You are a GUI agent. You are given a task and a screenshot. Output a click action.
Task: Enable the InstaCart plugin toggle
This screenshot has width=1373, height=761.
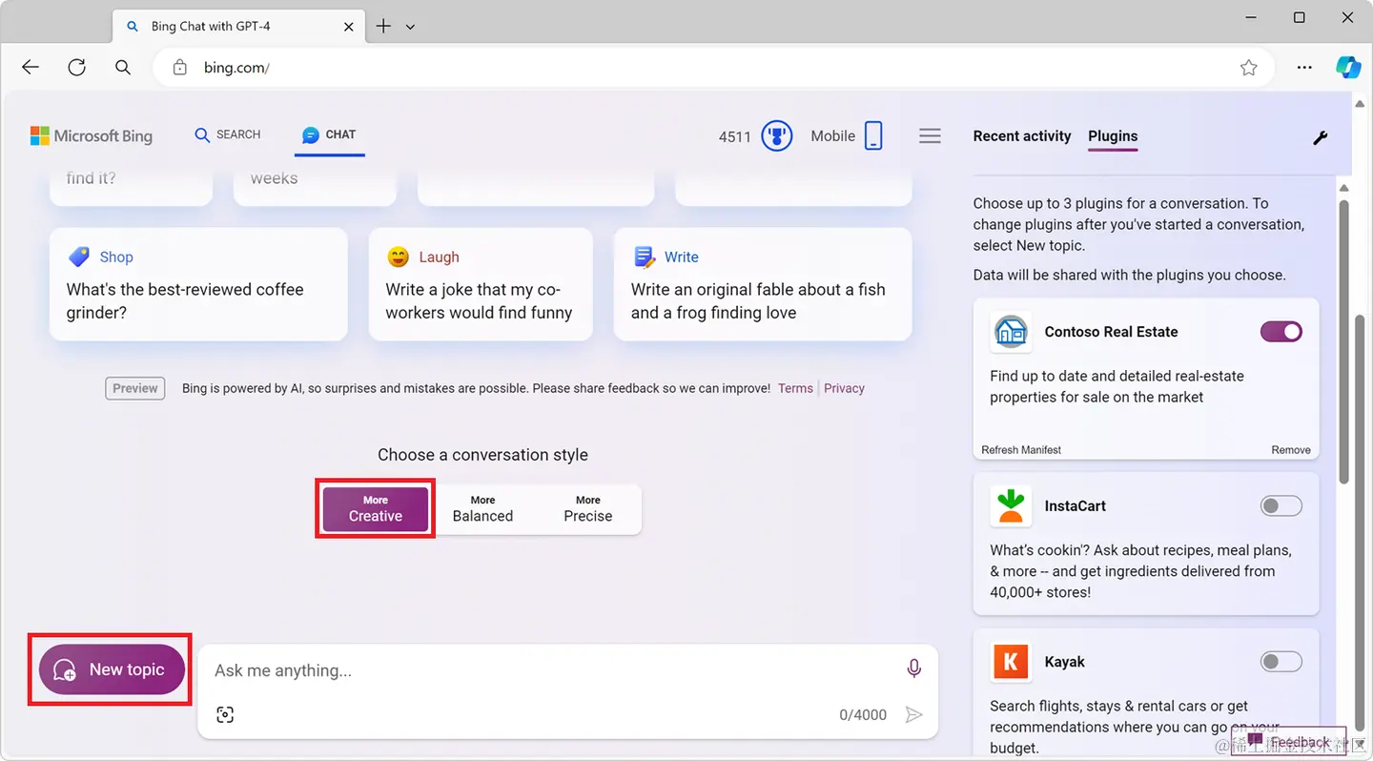click(1281, 505)
